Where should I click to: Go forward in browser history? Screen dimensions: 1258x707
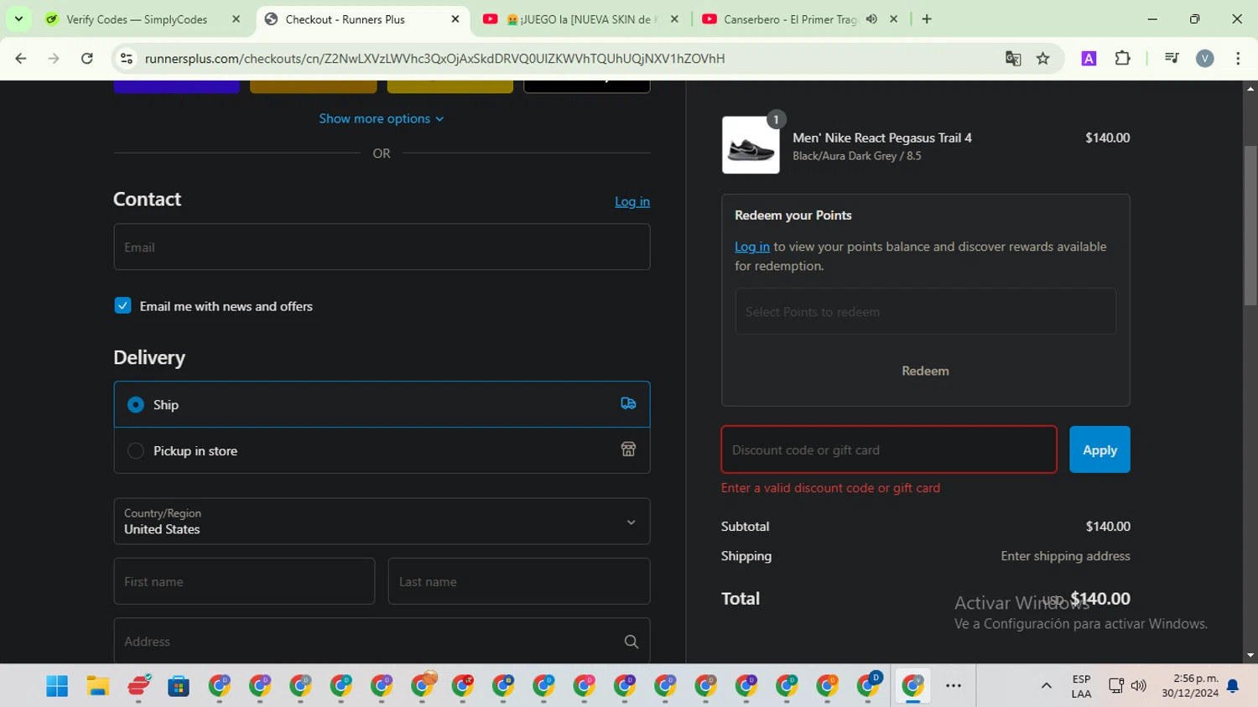(54, 58)
